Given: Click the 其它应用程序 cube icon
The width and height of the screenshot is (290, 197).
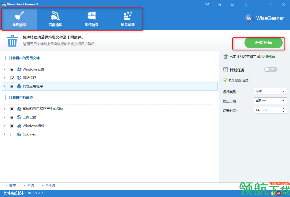Looking at the screenshot, I should pos(19,86).
